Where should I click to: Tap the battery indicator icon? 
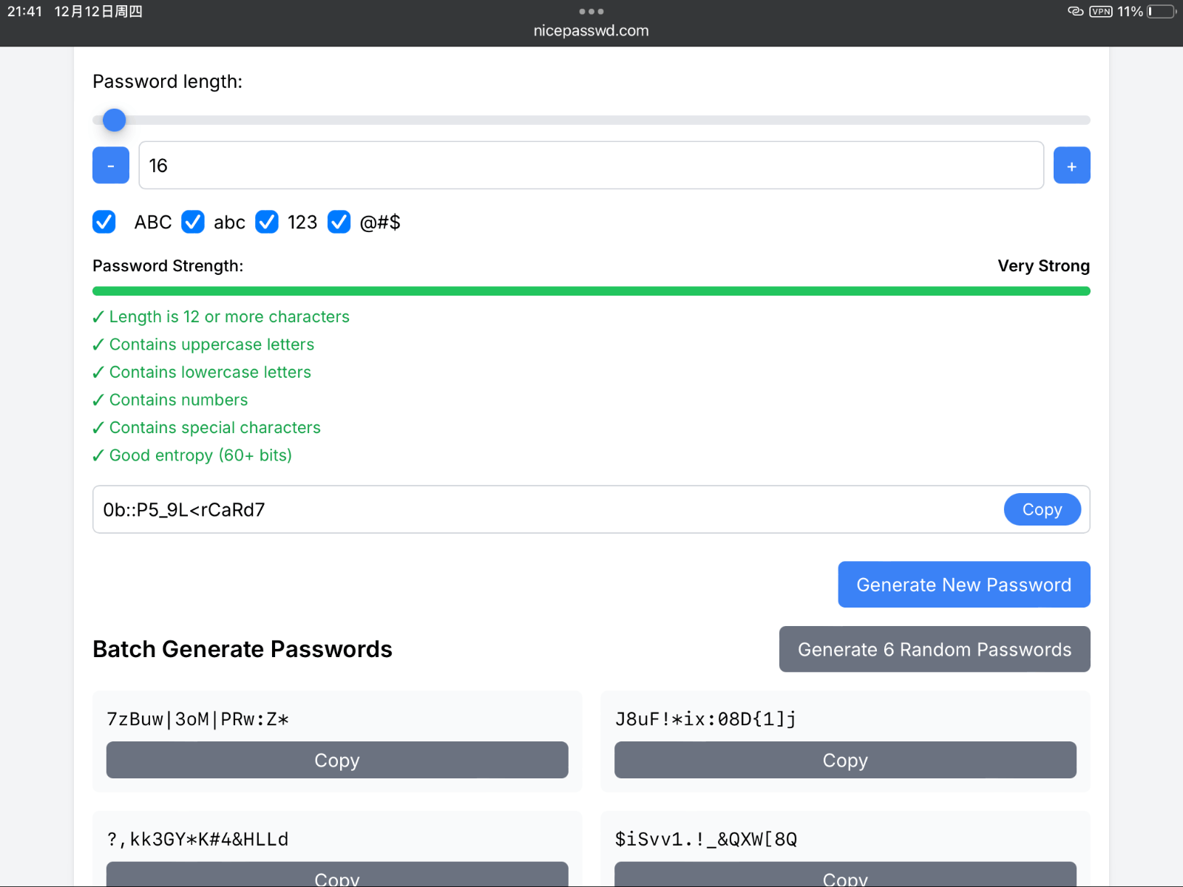click(1162, 11)
